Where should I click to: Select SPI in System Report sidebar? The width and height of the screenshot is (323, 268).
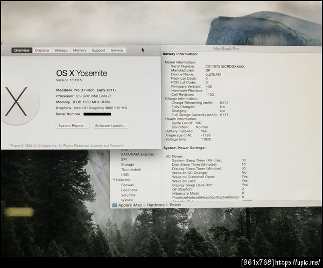124,159
